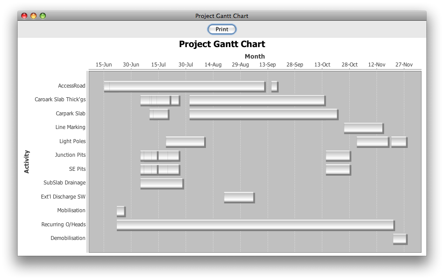Click the Light Poles activity label
The width and height of the screenshot is (444, 280).
point(72,141)
